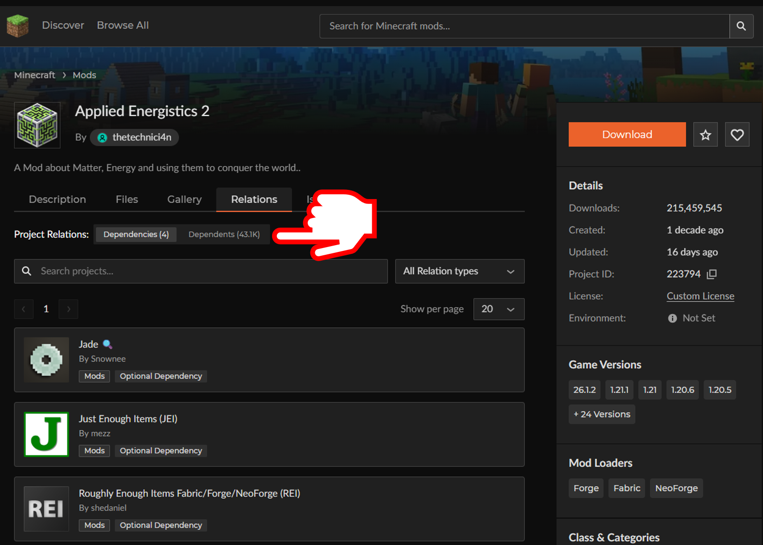Filter by game version 1.21.1
The width and height of the screenshot is (763, 545).
pyautogui.click(x=619, y=390)
